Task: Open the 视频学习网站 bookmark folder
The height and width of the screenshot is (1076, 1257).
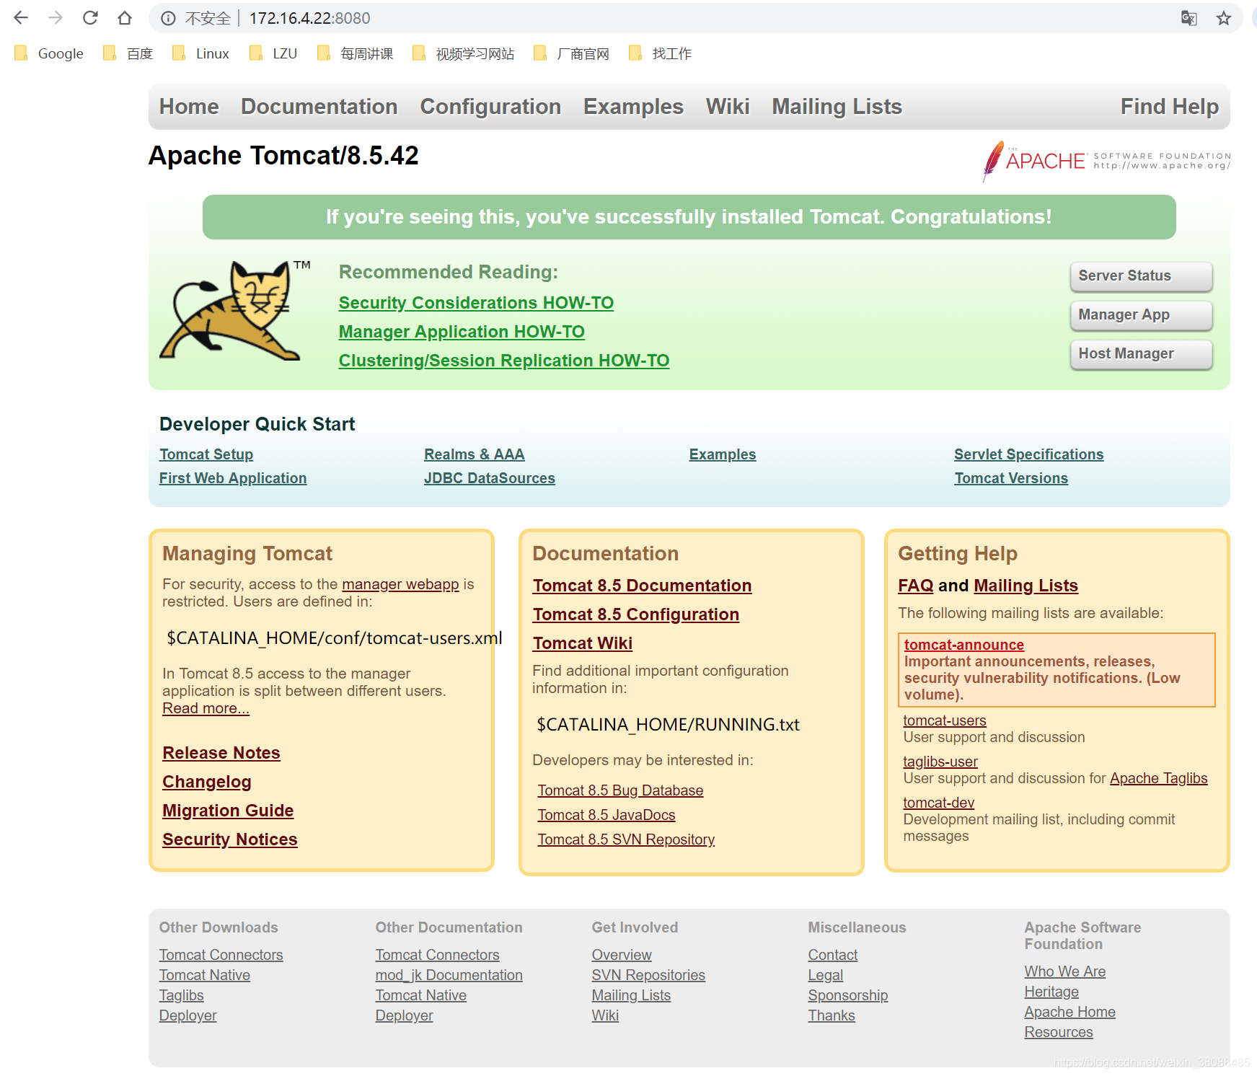Action: [464, 53]
